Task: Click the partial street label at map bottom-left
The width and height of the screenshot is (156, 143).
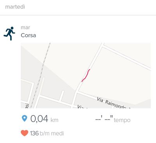Action: (27, 105)
